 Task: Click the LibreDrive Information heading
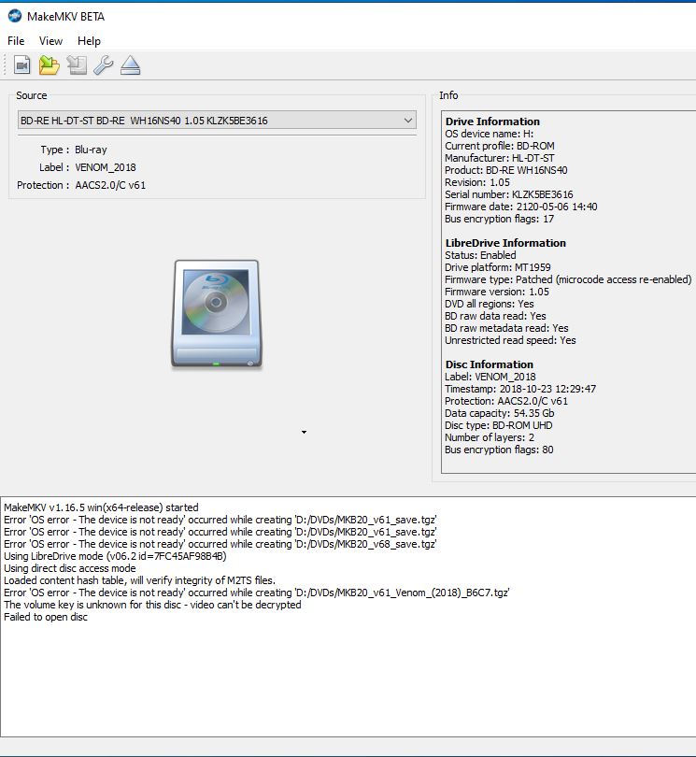point(505,243)
